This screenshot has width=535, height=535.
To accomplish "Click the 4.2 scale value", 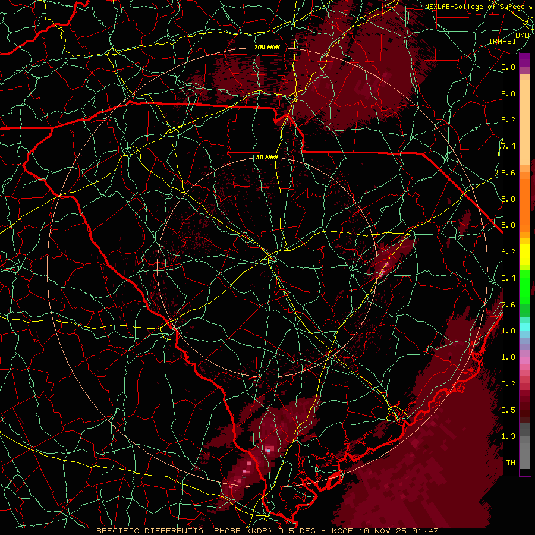I will [508, 252].
